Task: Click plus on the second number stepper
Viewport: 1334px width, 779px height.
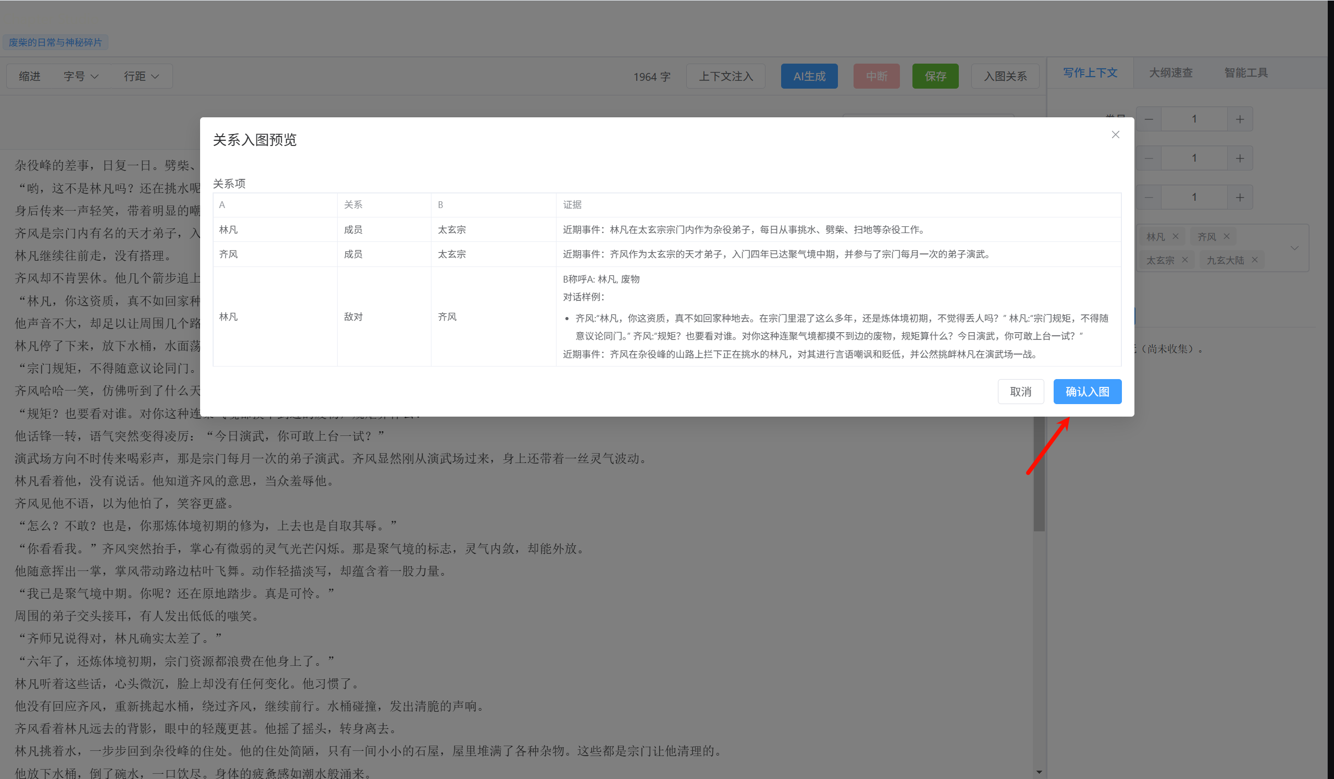Action: pyautogui.click(x=1240, y=158)
